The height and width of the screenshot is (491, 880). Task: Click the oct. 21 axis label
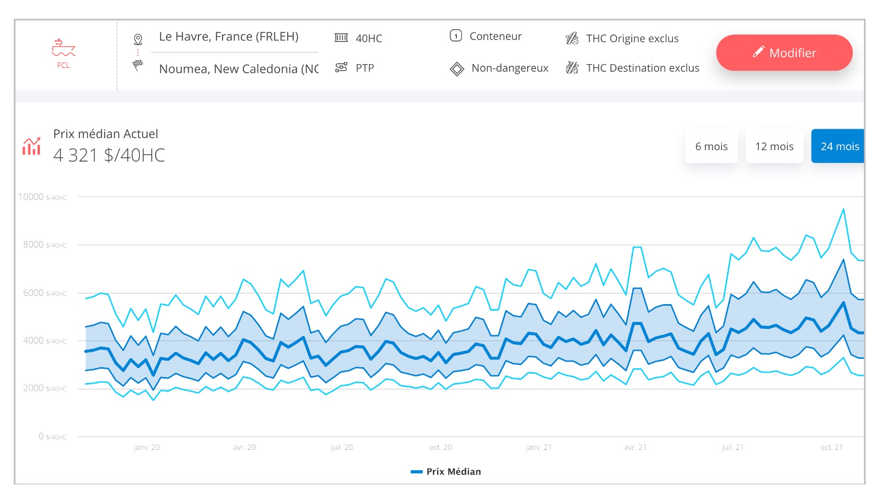832,447
